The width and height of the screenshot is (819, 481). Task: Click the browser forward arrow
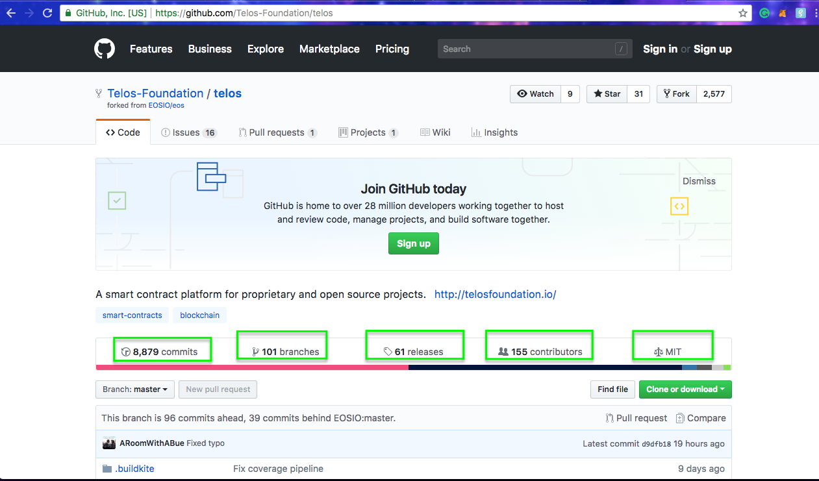29,13
